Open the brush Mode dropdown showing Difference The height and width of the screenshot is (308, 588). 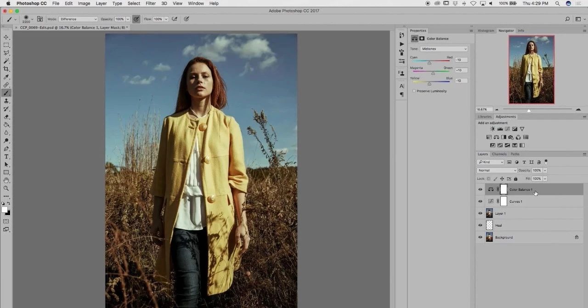point(78,19)
